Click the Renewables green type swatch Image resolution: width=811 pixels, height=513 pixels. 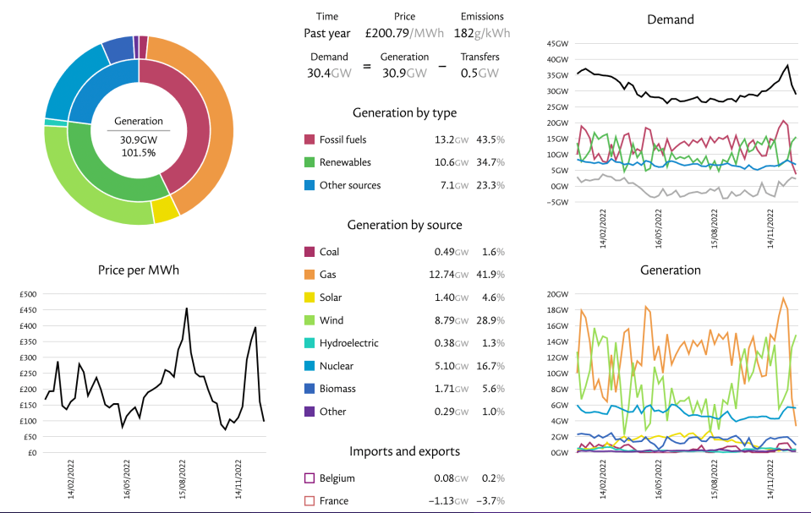point(309,162)
